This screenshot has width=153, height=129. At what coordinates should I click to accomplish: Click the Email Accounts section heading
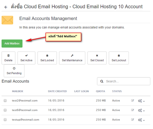(15, 81)
